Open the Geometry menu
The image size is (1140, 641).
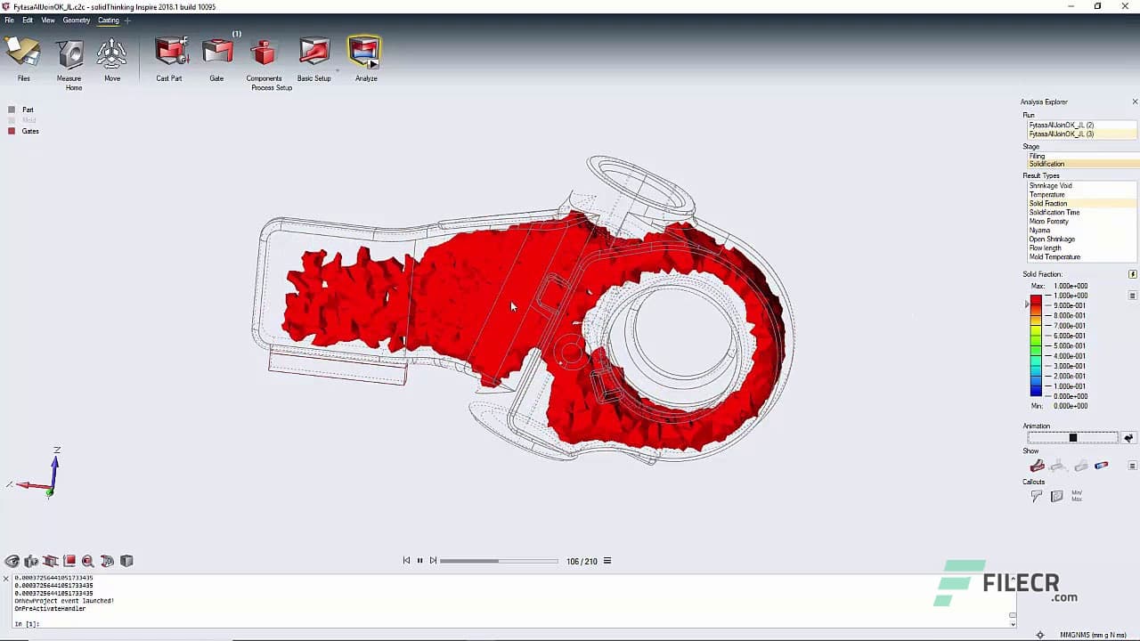tap(76, 20)
